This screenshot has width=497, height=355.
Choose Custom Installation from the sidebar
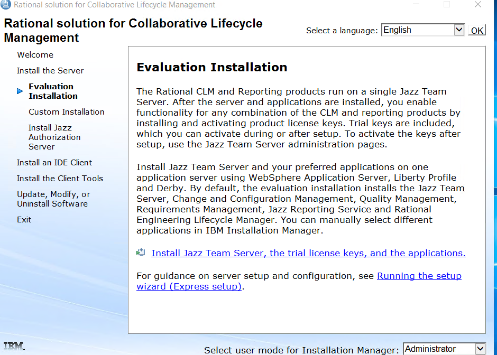(x=67, y=112)
